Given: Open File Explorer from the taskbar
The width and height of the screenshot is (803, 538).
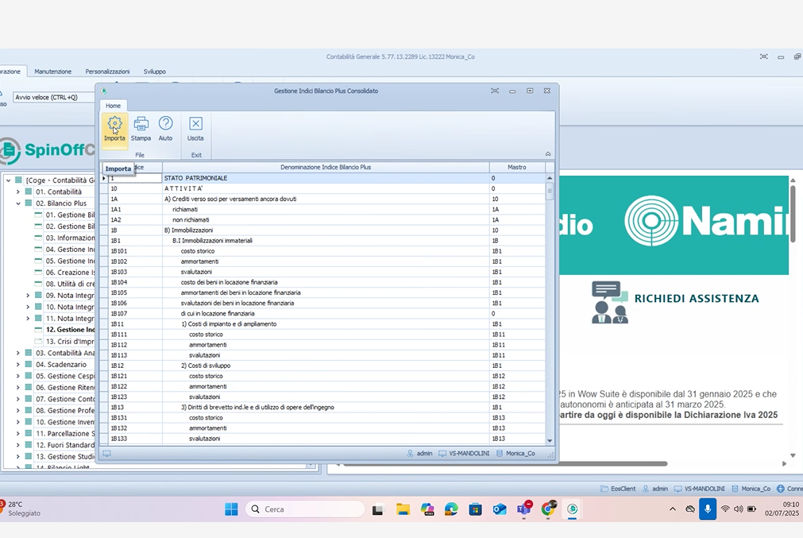Looking at the screenshot, I should coord(403,509).
